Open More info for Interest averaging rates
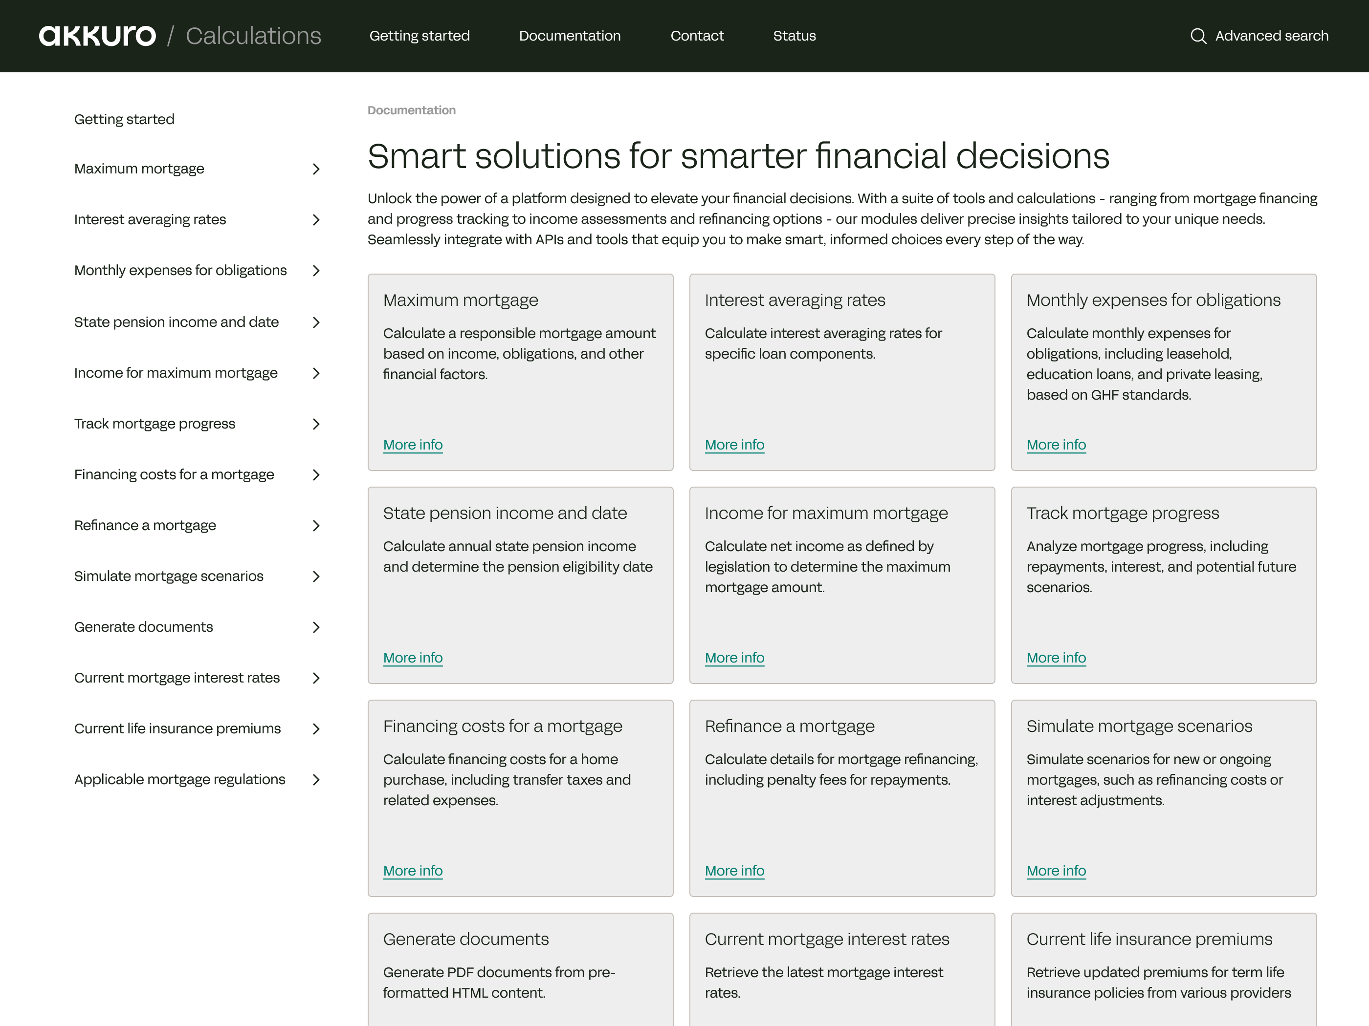 (734, 444)
